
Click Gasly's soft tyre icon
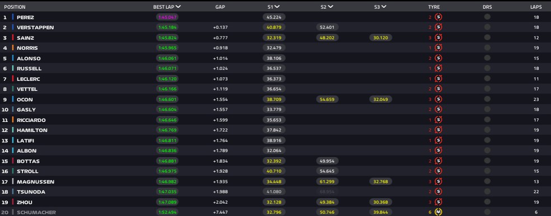[x=438, y=109]
